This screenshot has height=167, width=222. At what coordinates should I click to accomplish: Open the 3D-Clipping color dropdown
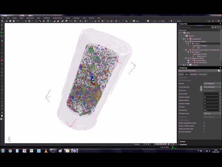(x=212, y=113)
